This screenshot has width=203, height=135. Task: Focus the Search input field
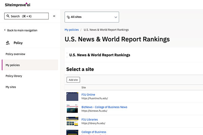pos(26,16)
